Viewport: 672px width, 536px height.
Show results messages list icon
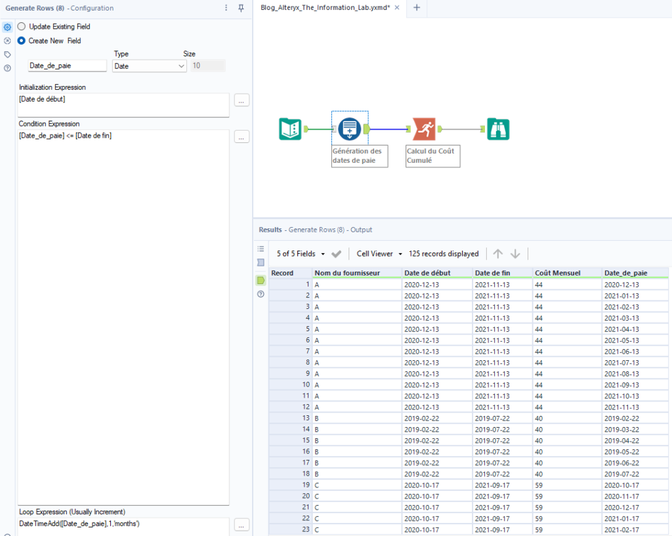pyautogui.click(x=261, y=249)
